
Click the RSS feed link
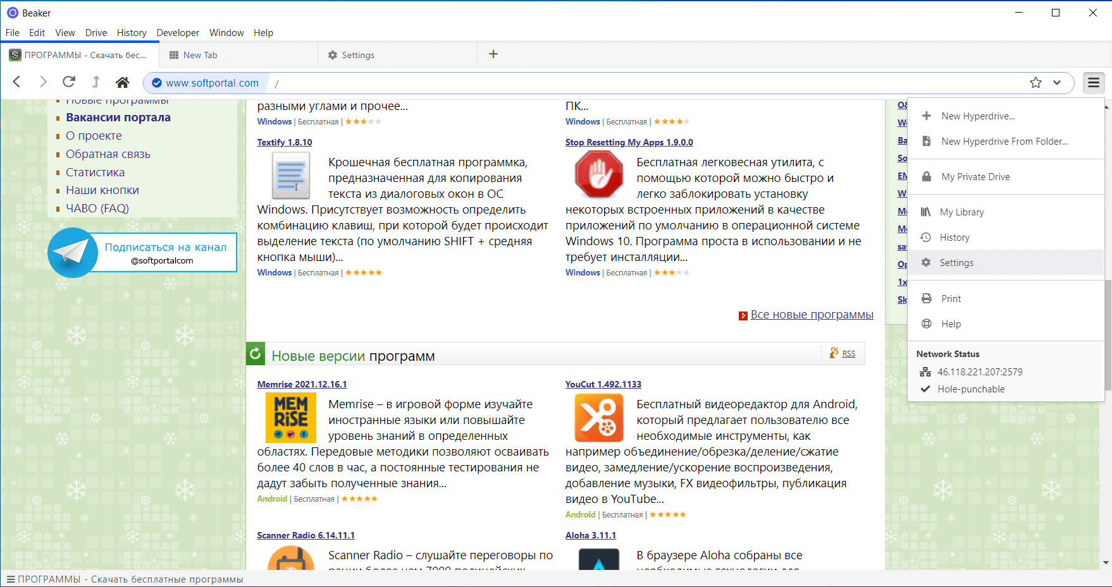(848, 354)
